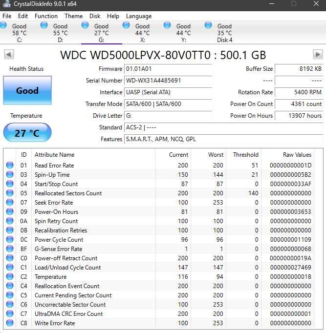Open the Disk menu
326x333 pixels.
point(95,16)
